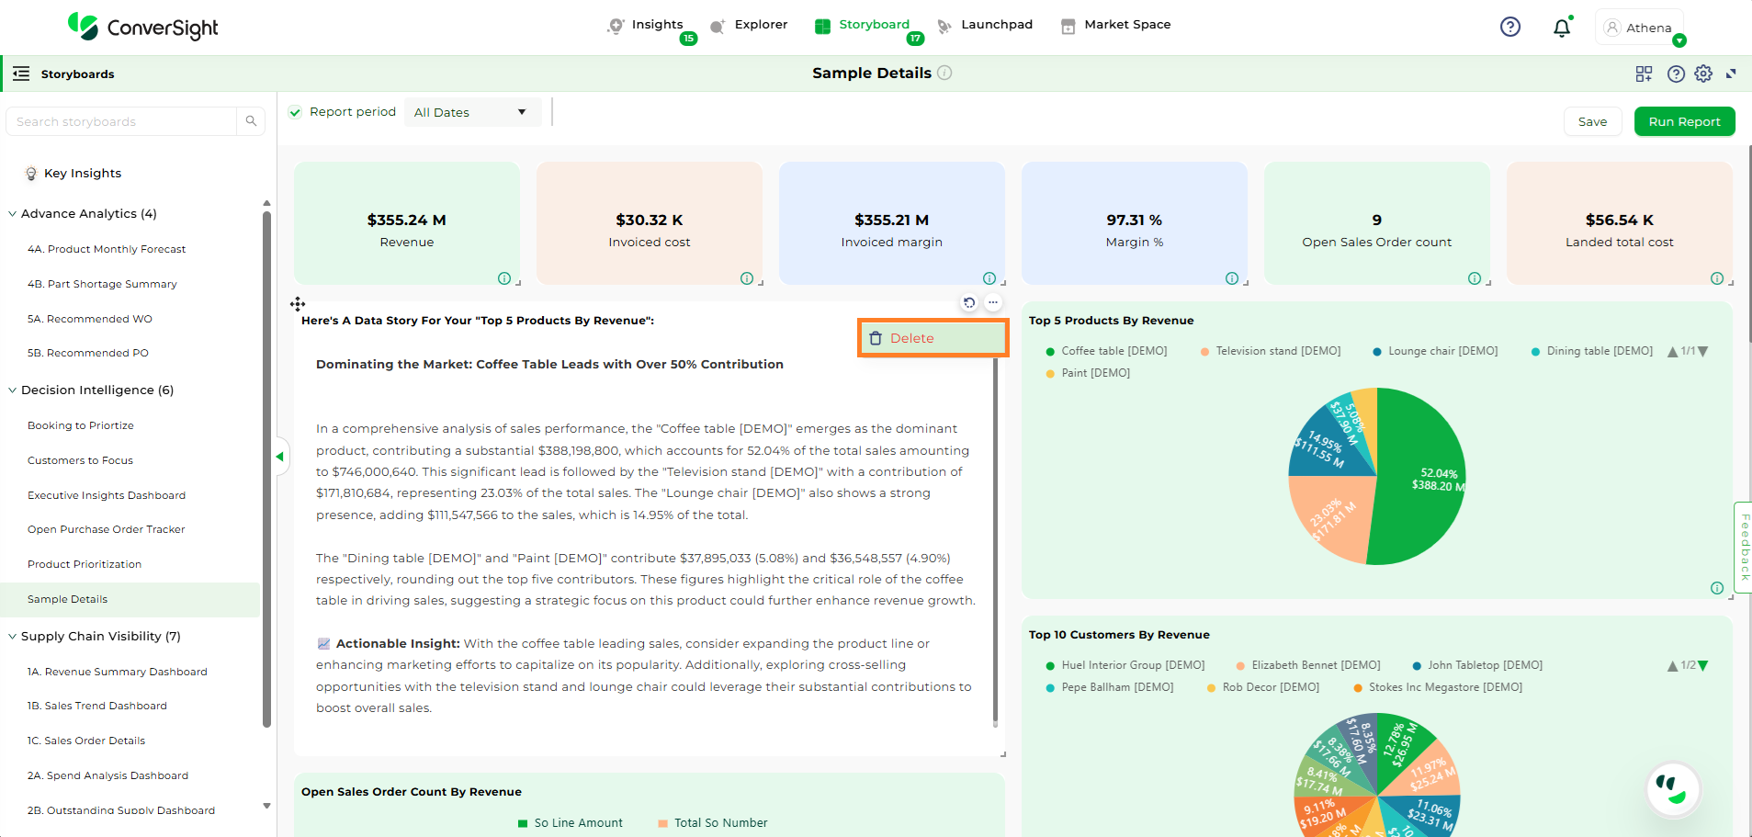This screenshot has width=1752, height=837.
Task: Click the Save button
Action: (x=1592, y=121)
